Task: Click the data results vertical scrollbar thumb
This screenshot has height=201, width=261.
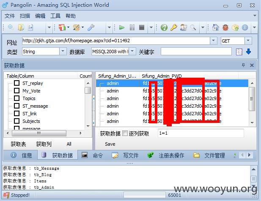Action: tap(252, 99)
